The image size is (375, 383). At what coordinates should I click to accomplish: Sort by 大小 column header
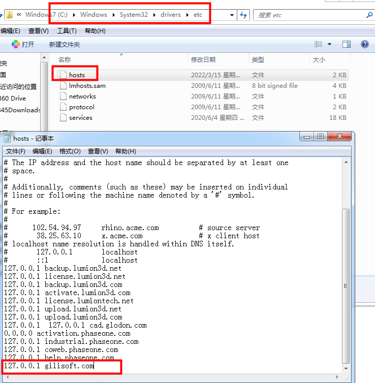point(319,59)
